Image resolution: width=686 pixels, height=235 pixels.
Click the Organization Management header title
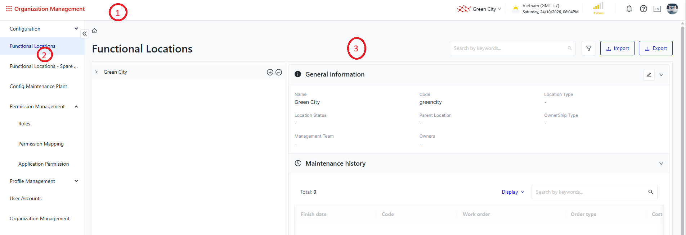pyautogui.click(x=50, y=9)
